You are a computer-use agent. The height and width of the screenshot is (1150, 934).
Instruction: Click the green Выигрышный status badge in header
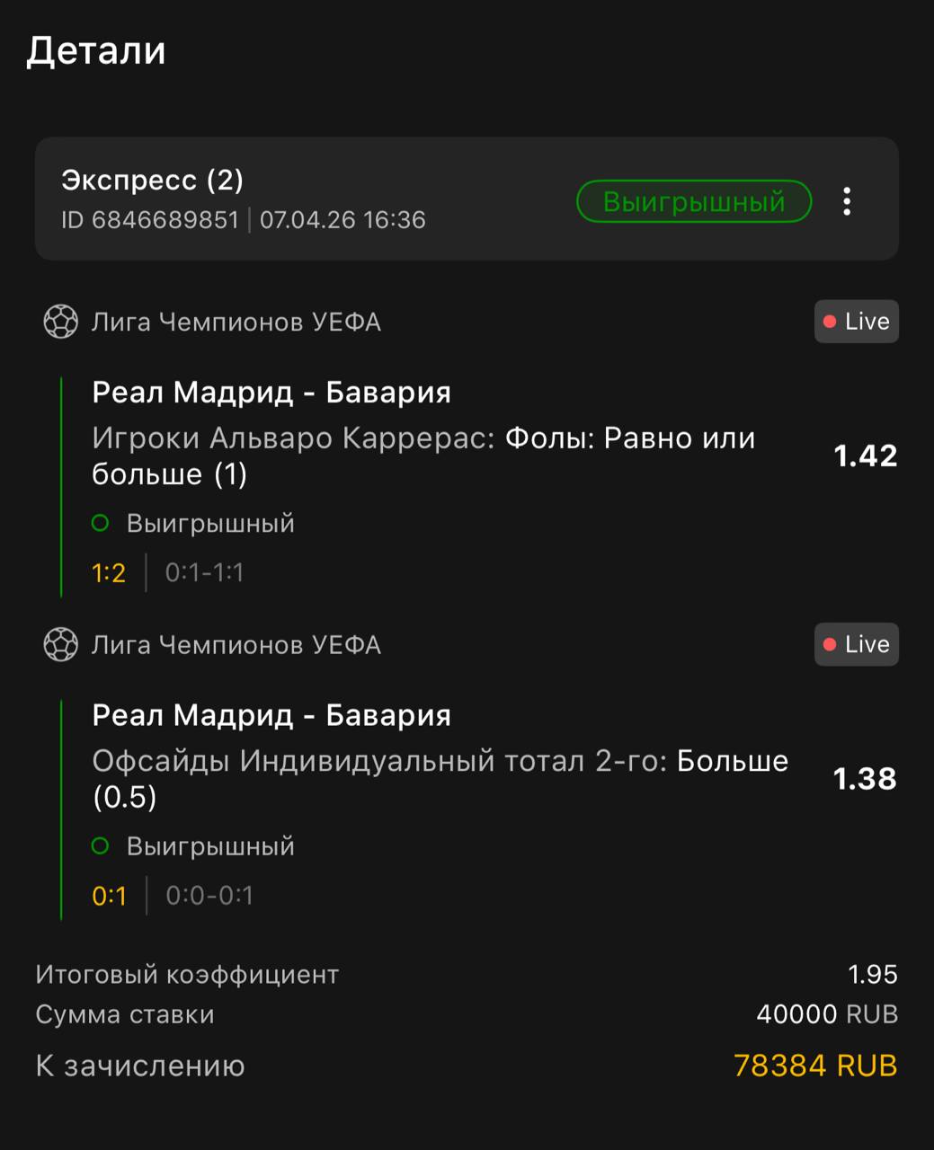pos(693,201)
